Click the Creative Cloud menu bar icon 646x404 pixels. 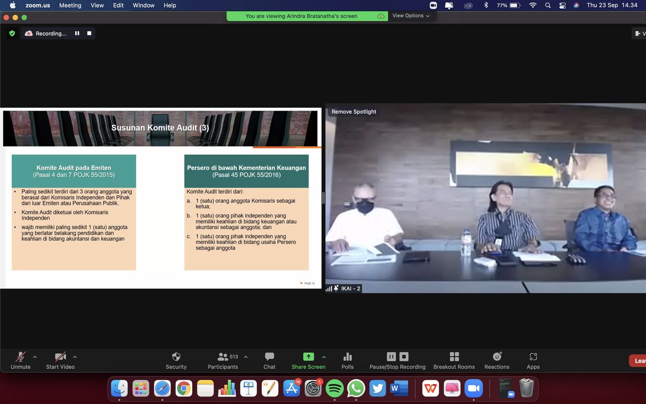(x=468, y=5)
